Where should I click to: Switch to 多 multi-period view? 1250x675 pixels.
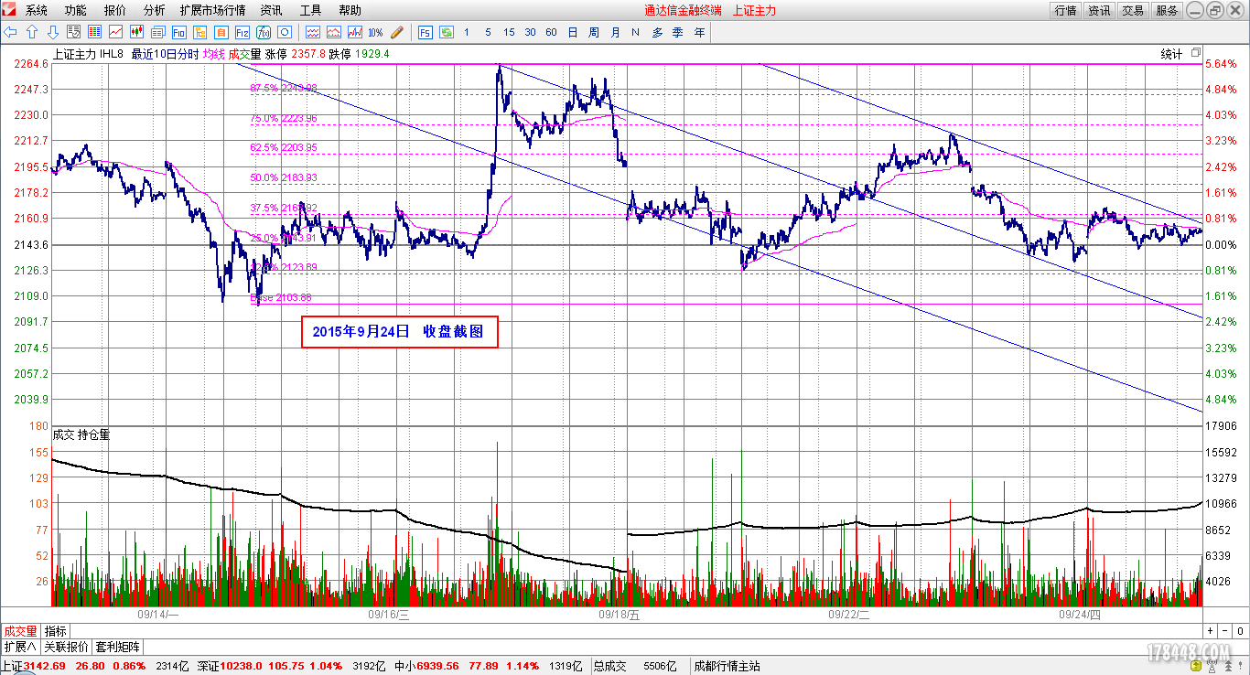click(657, 32)
